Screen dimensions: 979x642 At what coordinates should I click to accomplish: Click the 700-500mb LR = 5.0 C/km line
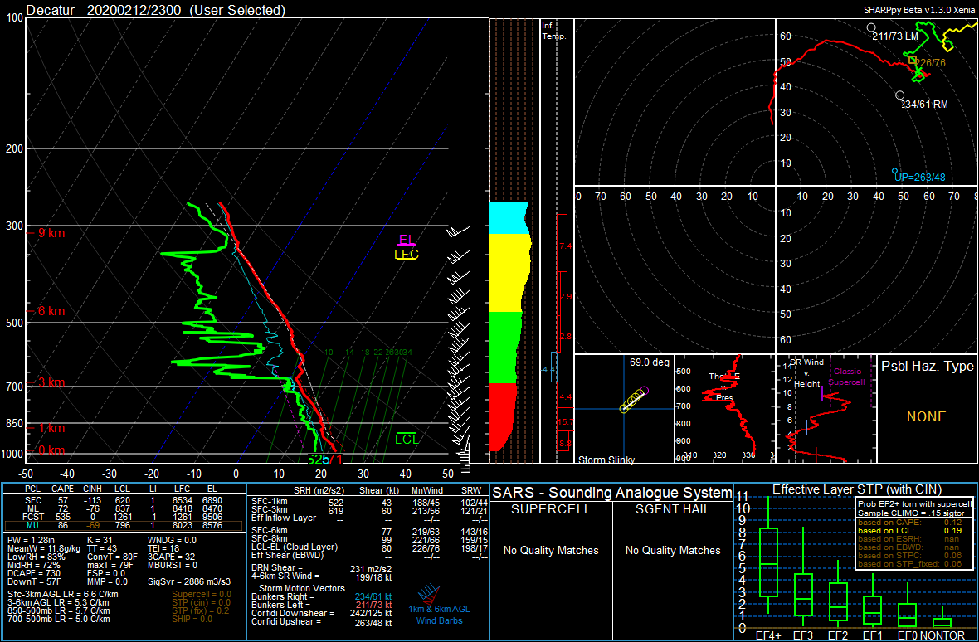coord(59,619)
